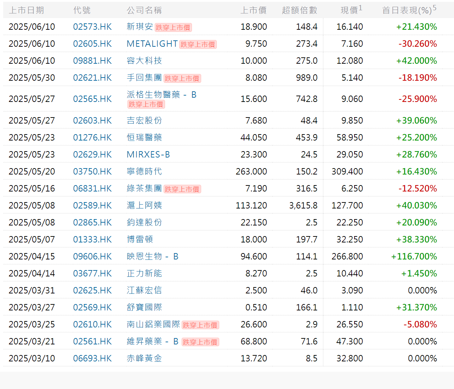The height and width of the screenshot is (389, 454).
Task: Click the 上市日期 column header
Action: coord(27,11)
